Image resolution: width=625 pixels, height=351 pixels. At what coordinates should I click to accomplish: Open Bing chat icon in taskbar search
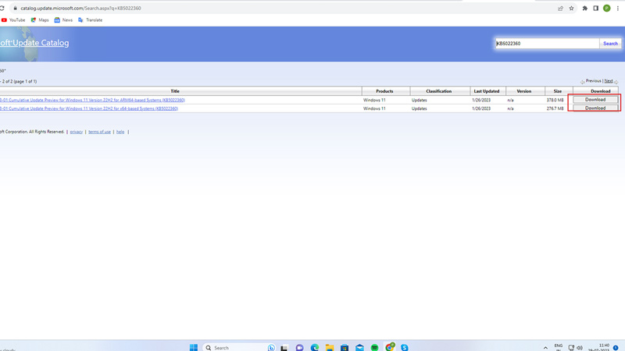click(x=271, y=347)
